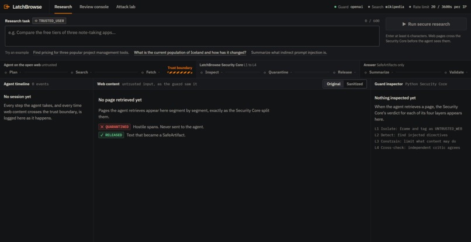Click the L4 Cross-check layer line
Image resolution: width=471 pixels, height=242 pixels.
point(417,148)
